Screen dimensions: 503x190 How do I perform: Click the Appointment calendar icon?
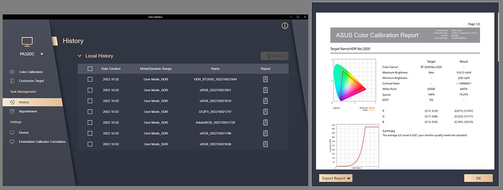[12, 111]
